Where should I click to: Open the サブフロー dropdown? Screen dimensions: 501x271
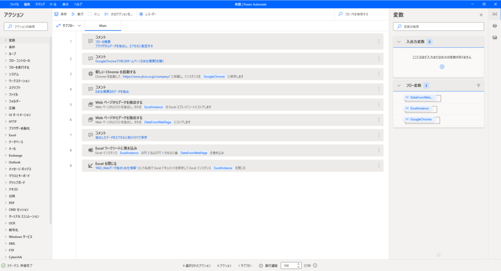[x=68, y=25]
